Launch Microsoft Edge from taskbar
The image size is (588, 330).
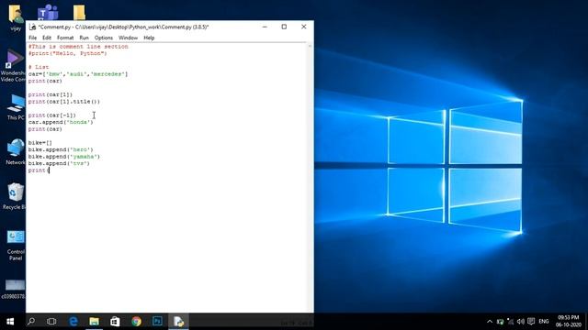tap(73, 322)
